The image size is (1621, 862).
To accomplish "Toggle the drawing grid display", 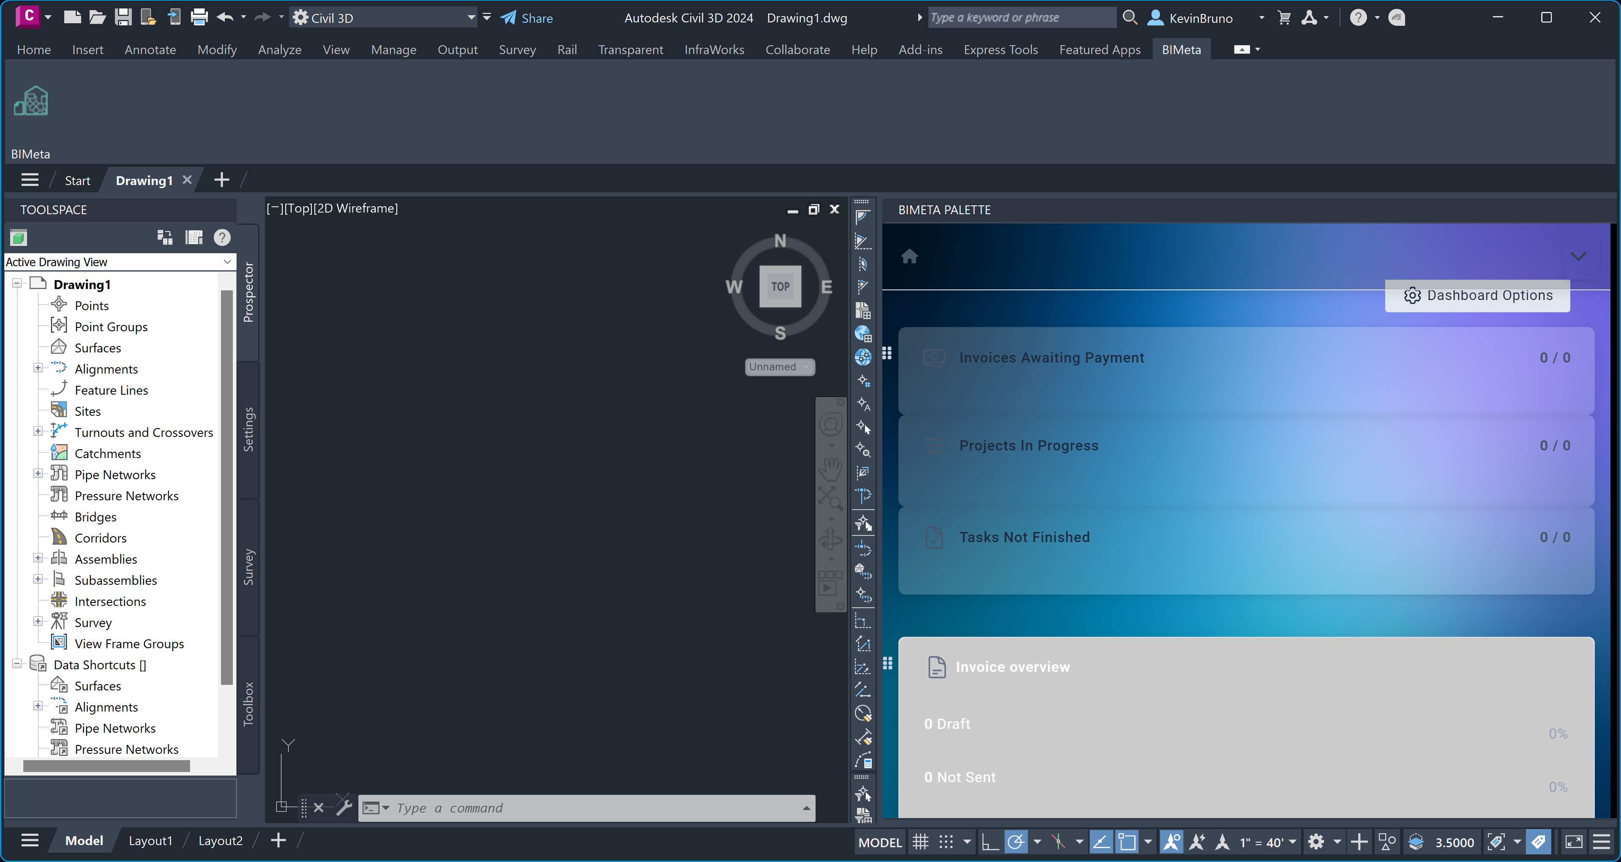I will 921,842.
